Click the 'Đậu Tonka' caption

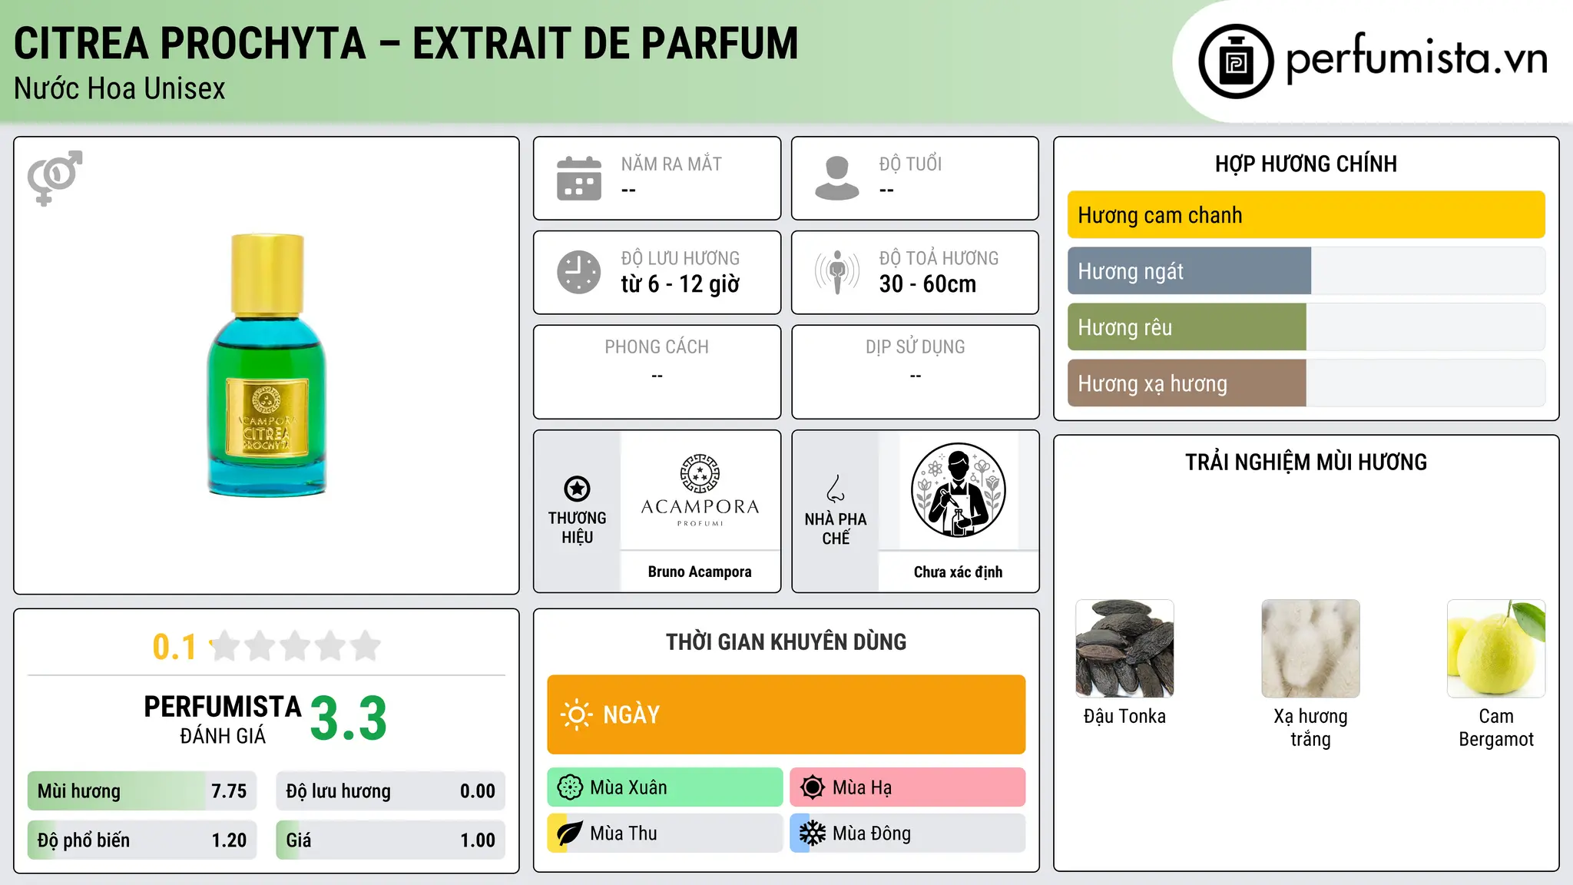(1124, 716)
